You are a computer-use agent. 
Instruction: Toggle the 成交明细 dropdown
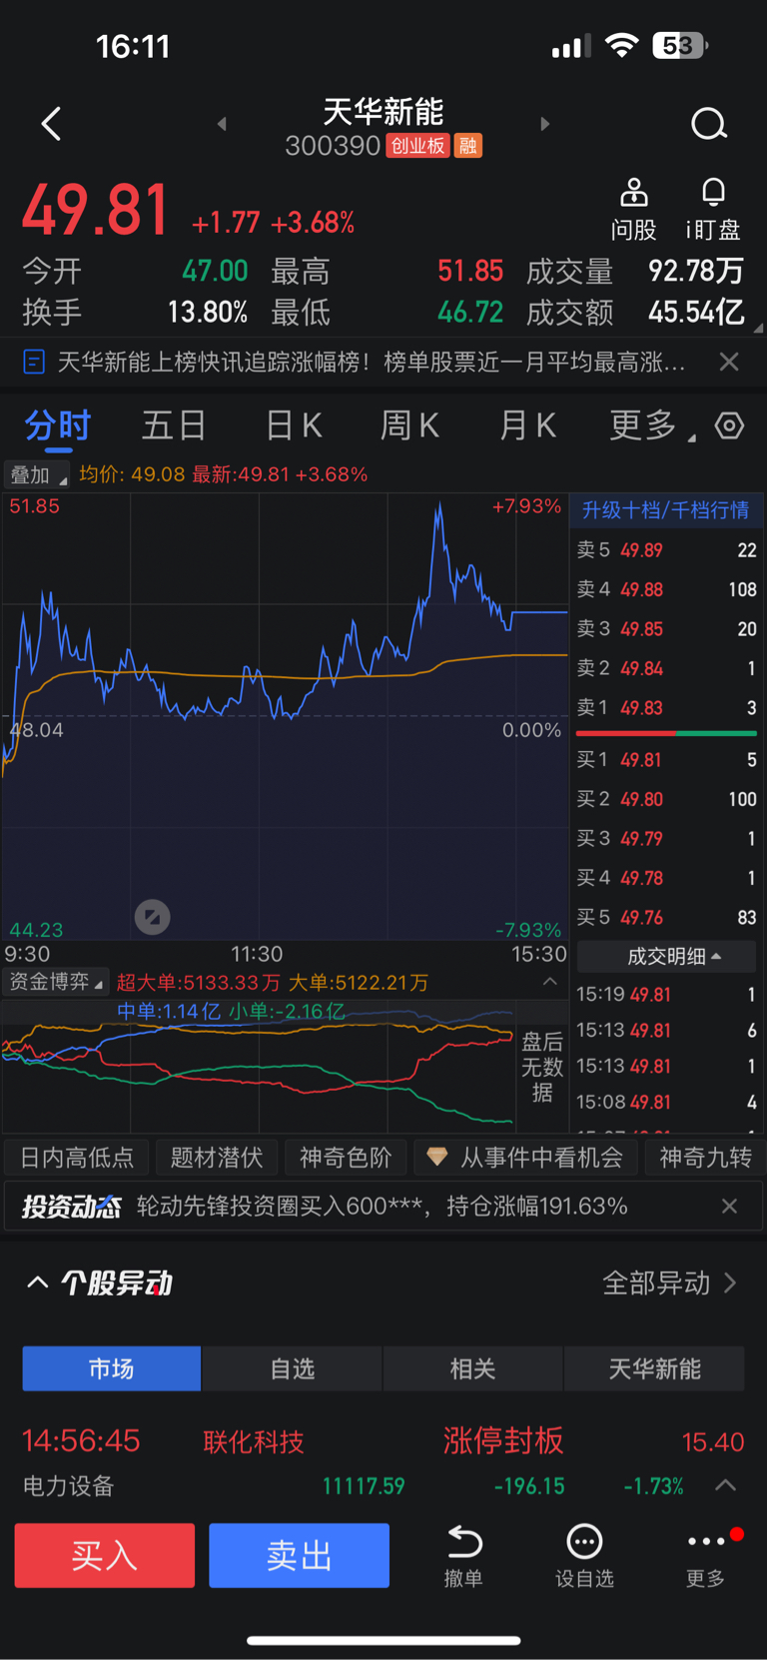click(x=667, y=956)
